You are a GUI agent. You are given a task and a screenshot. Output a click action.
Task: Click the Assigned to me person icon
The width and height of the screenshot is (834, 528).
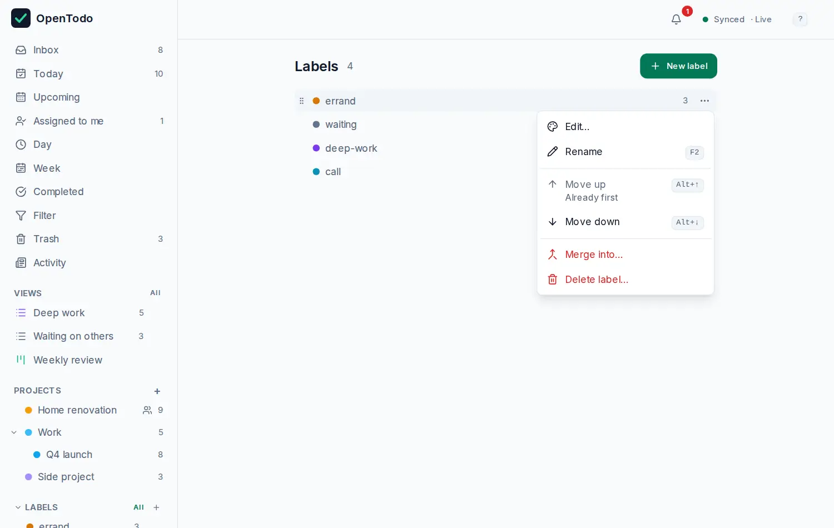21,121
